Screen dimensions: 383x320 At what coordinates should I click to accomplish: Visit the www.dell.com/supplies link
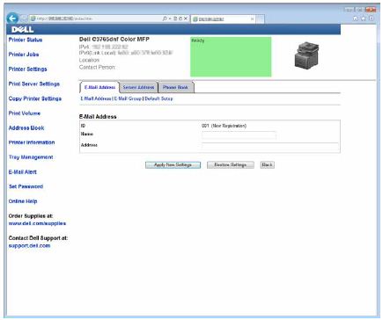pos(37,223)
